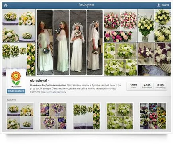
Task: Open the first post thumbnail with cream table bouquets
Action: pos(20,117)
